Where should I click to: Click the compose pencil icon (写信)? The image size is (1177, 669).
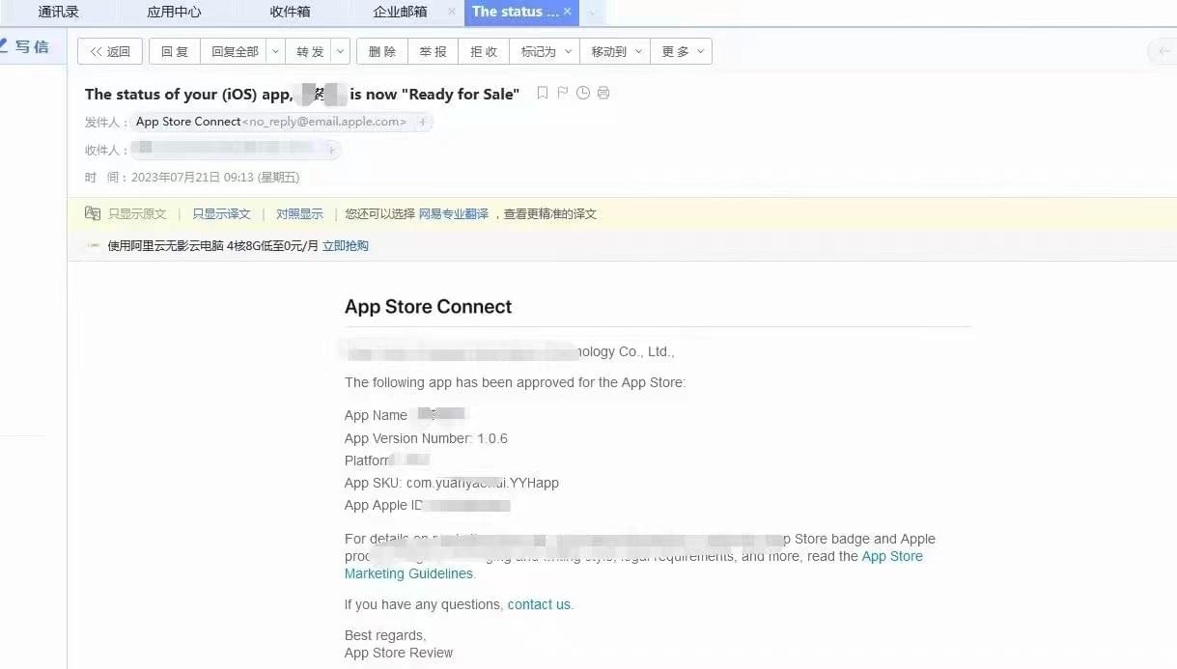(x=5, y=45)
